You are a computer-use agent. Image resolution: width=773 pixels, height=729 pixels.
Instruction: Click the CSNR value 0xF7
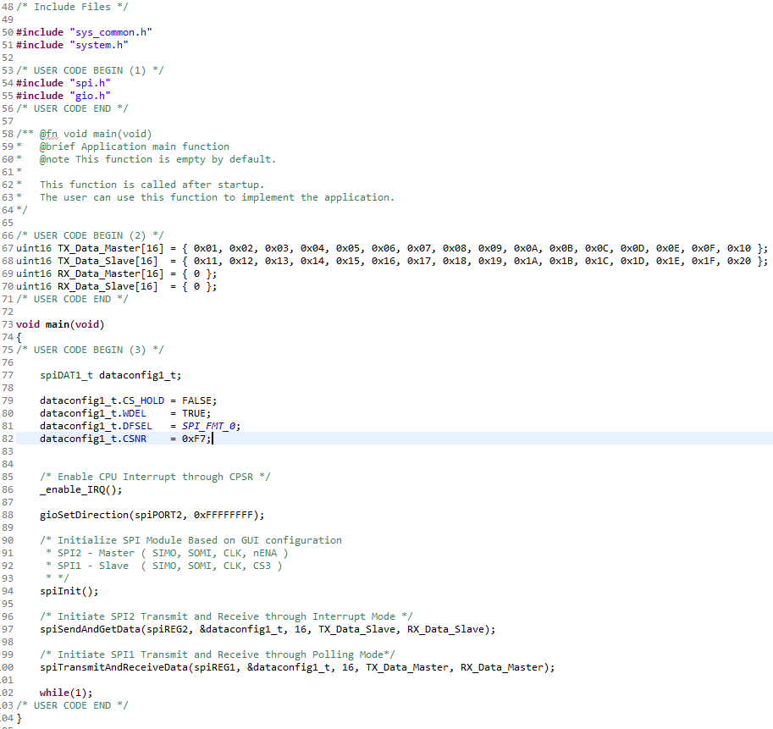coord(194,439)
